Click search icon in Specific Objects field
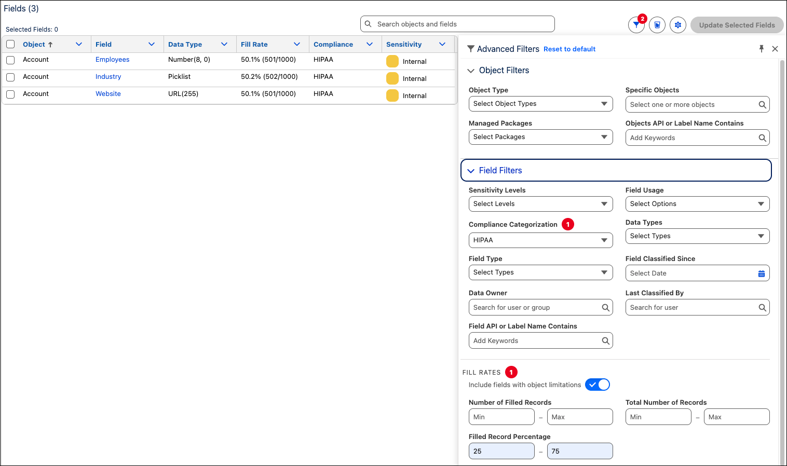The width and height of the screenshot is (787, 466). tap(762, 105)
